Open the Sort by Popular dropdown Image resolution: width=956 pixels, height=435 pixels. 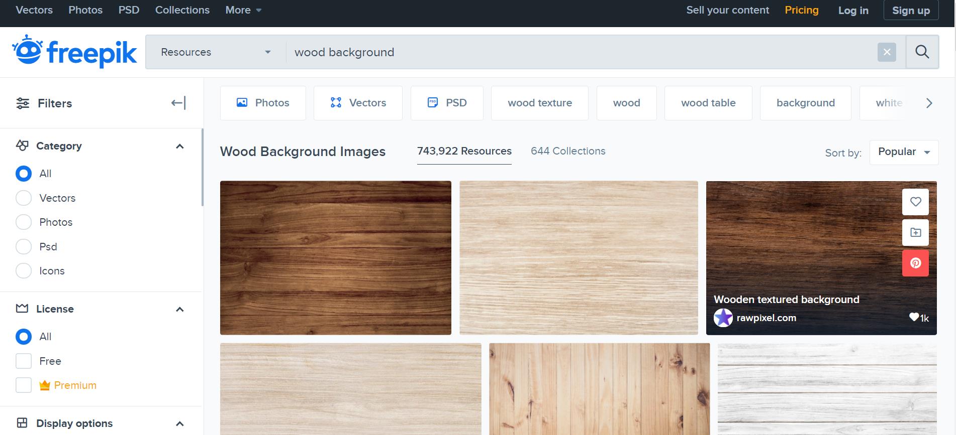pos(904,152)
